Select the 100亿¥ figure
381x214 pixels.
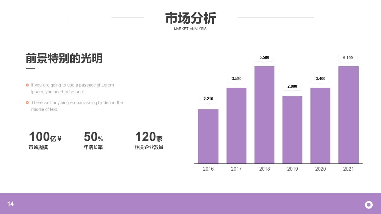45,137
